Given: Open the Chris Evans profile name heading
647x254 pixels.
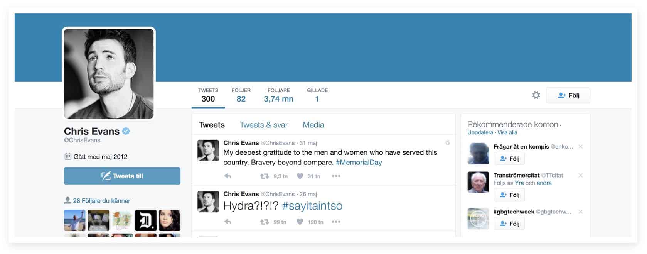Looking at the screenshot, I should (x=92, y=131).
